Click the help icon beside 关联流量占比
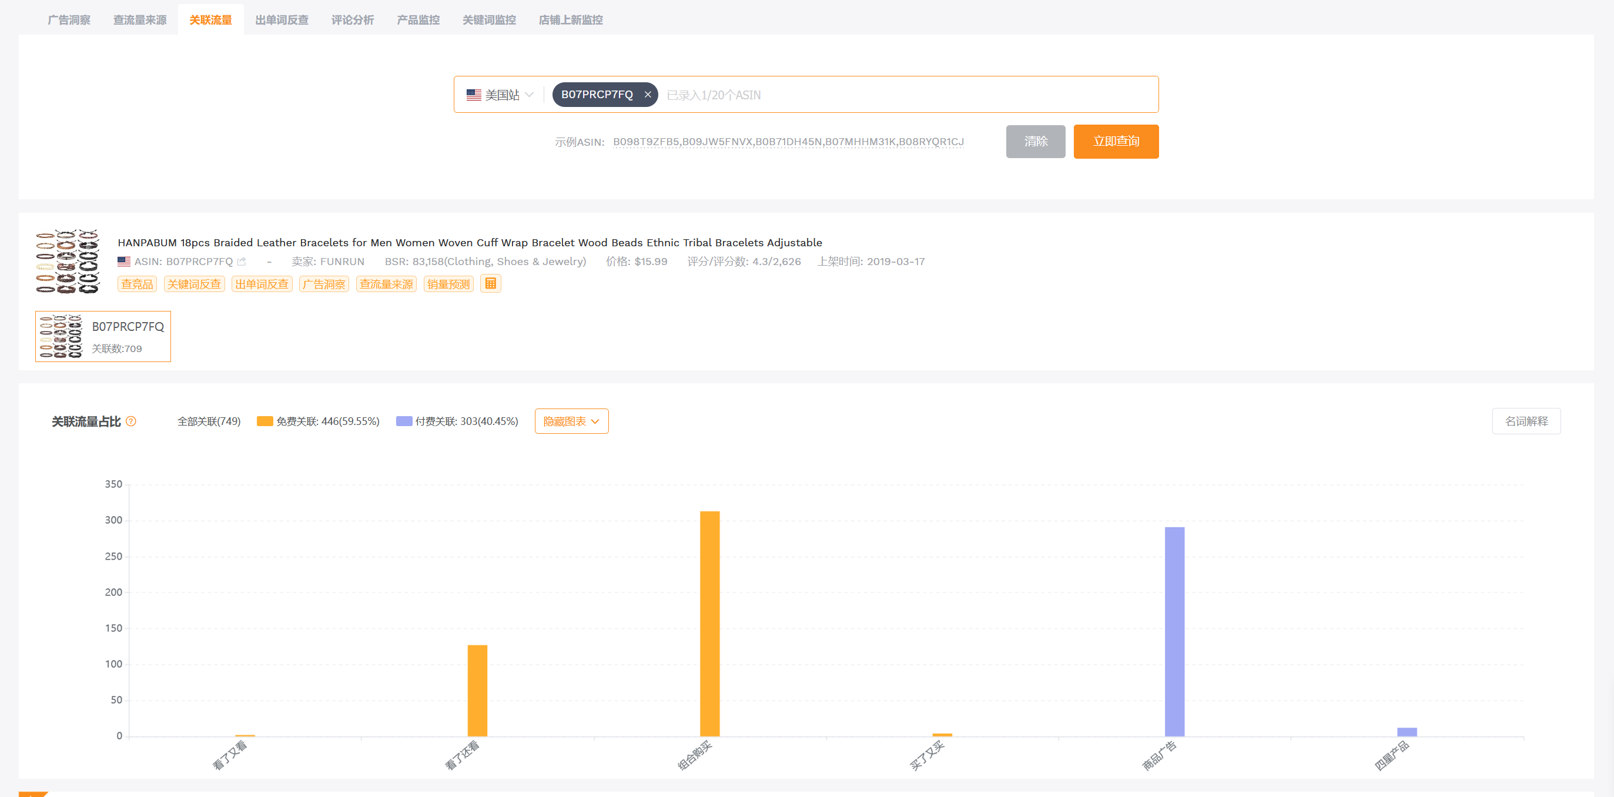Viewport: 1614px width, 797px height. [131, 421]
